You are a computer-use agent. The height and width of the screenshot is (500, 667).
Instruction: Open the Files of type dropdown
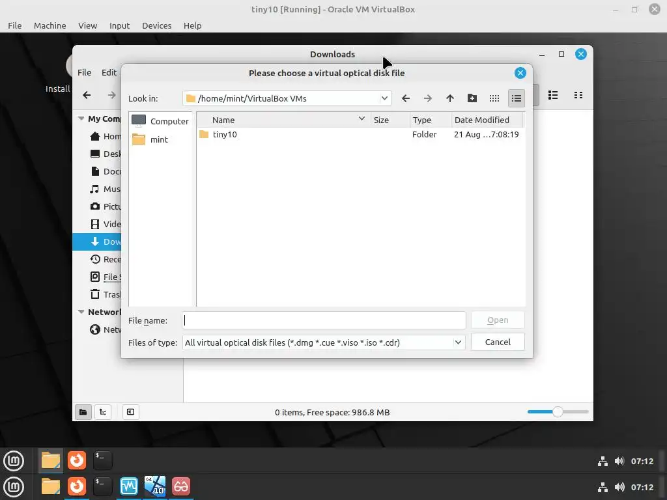tap(458, 342)
